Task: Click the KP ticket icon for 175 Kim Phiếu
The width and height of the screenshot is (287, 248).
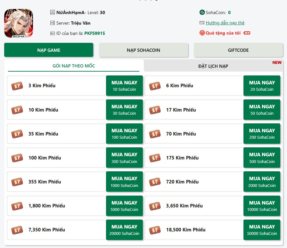Action: click(x=155, y=158)
